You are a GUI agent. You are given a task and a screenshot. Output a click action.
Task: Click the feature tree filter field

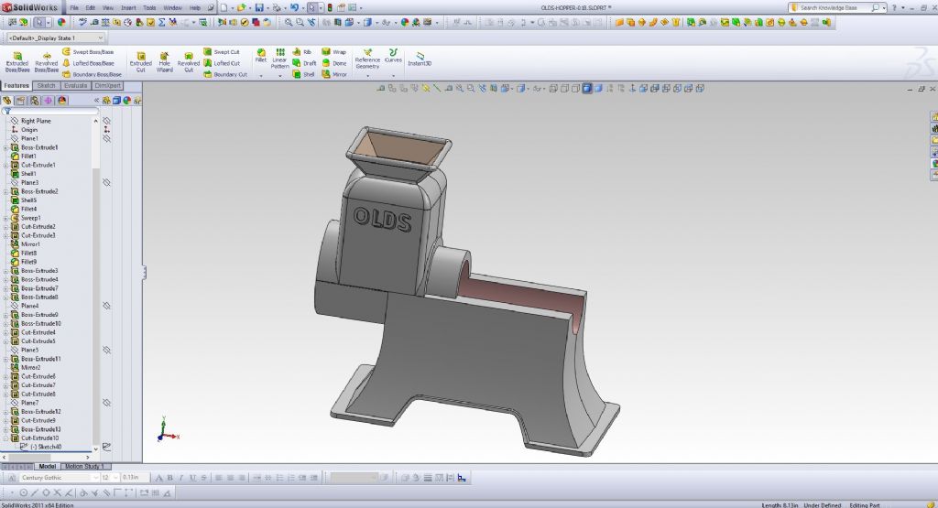coord(51,111)
